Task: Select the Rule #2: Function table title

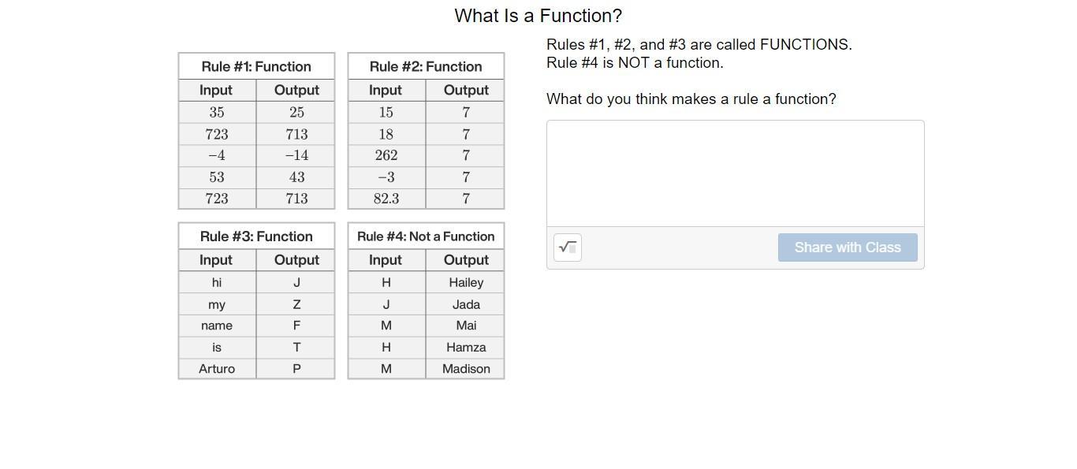Action: click(426, 67)
